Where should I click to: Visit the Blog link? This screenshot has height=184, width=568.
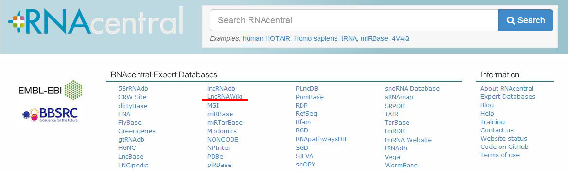[487, 105]
